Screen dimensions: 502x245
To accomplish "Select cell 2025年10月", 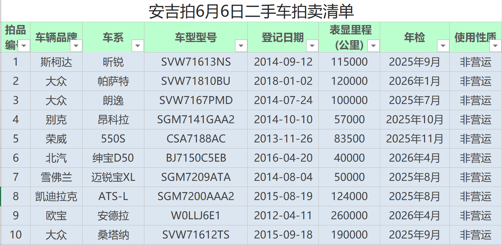I will [x=415, y=120].
